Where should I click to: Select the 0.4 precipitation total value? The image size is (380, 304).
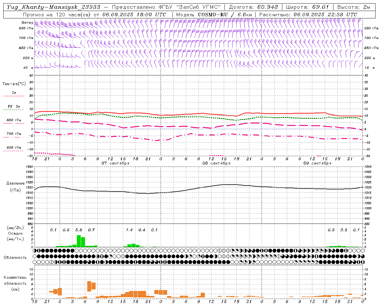pyautogui.click(x=142, y=230)
